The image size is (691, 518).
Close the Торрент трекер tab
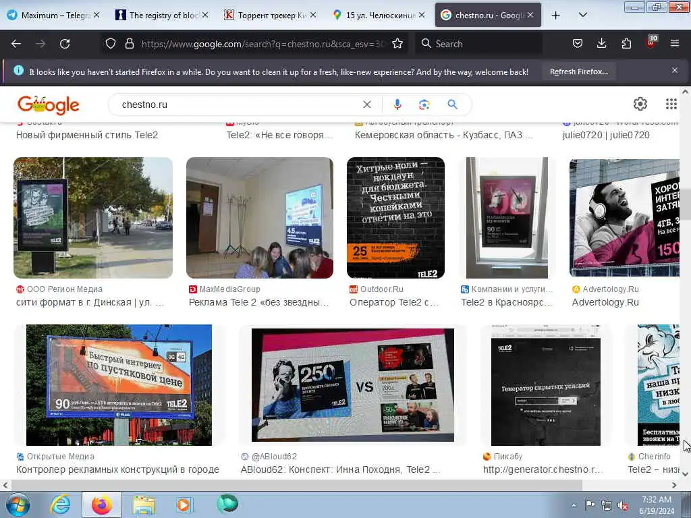[x=313, y=15]
